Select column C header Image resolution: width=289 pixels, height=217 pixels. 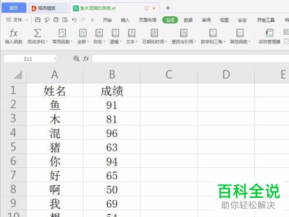pos(169,75)
